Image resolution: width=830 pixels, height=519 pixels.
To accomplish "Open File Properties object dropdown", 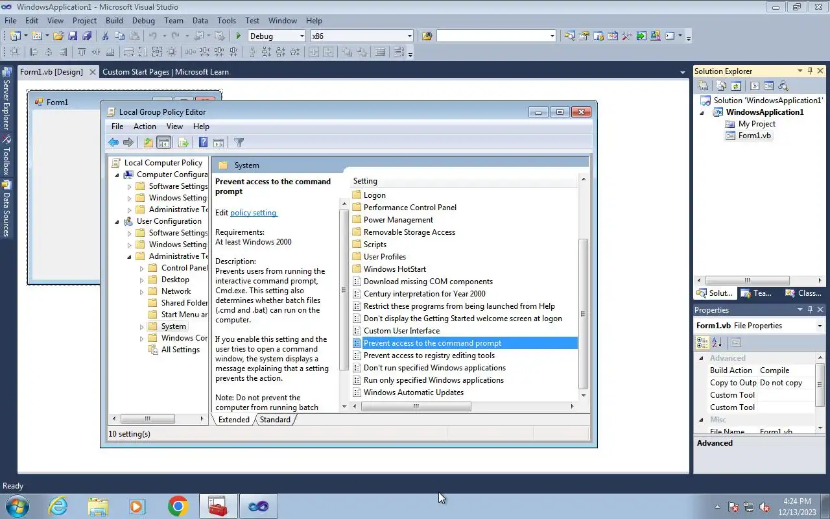I will 820,326.
